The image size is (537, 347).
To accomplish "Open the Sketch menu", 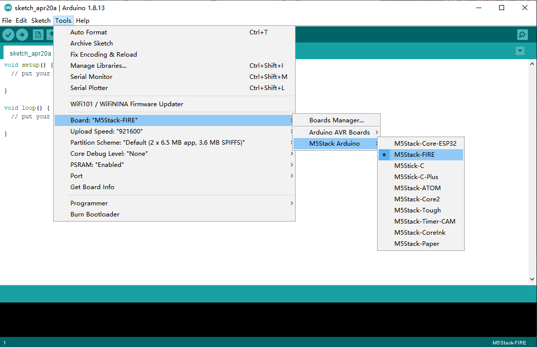I will pos(41,21).
